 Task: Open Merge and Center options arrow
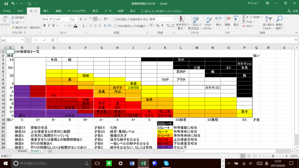tap(147, 26)
